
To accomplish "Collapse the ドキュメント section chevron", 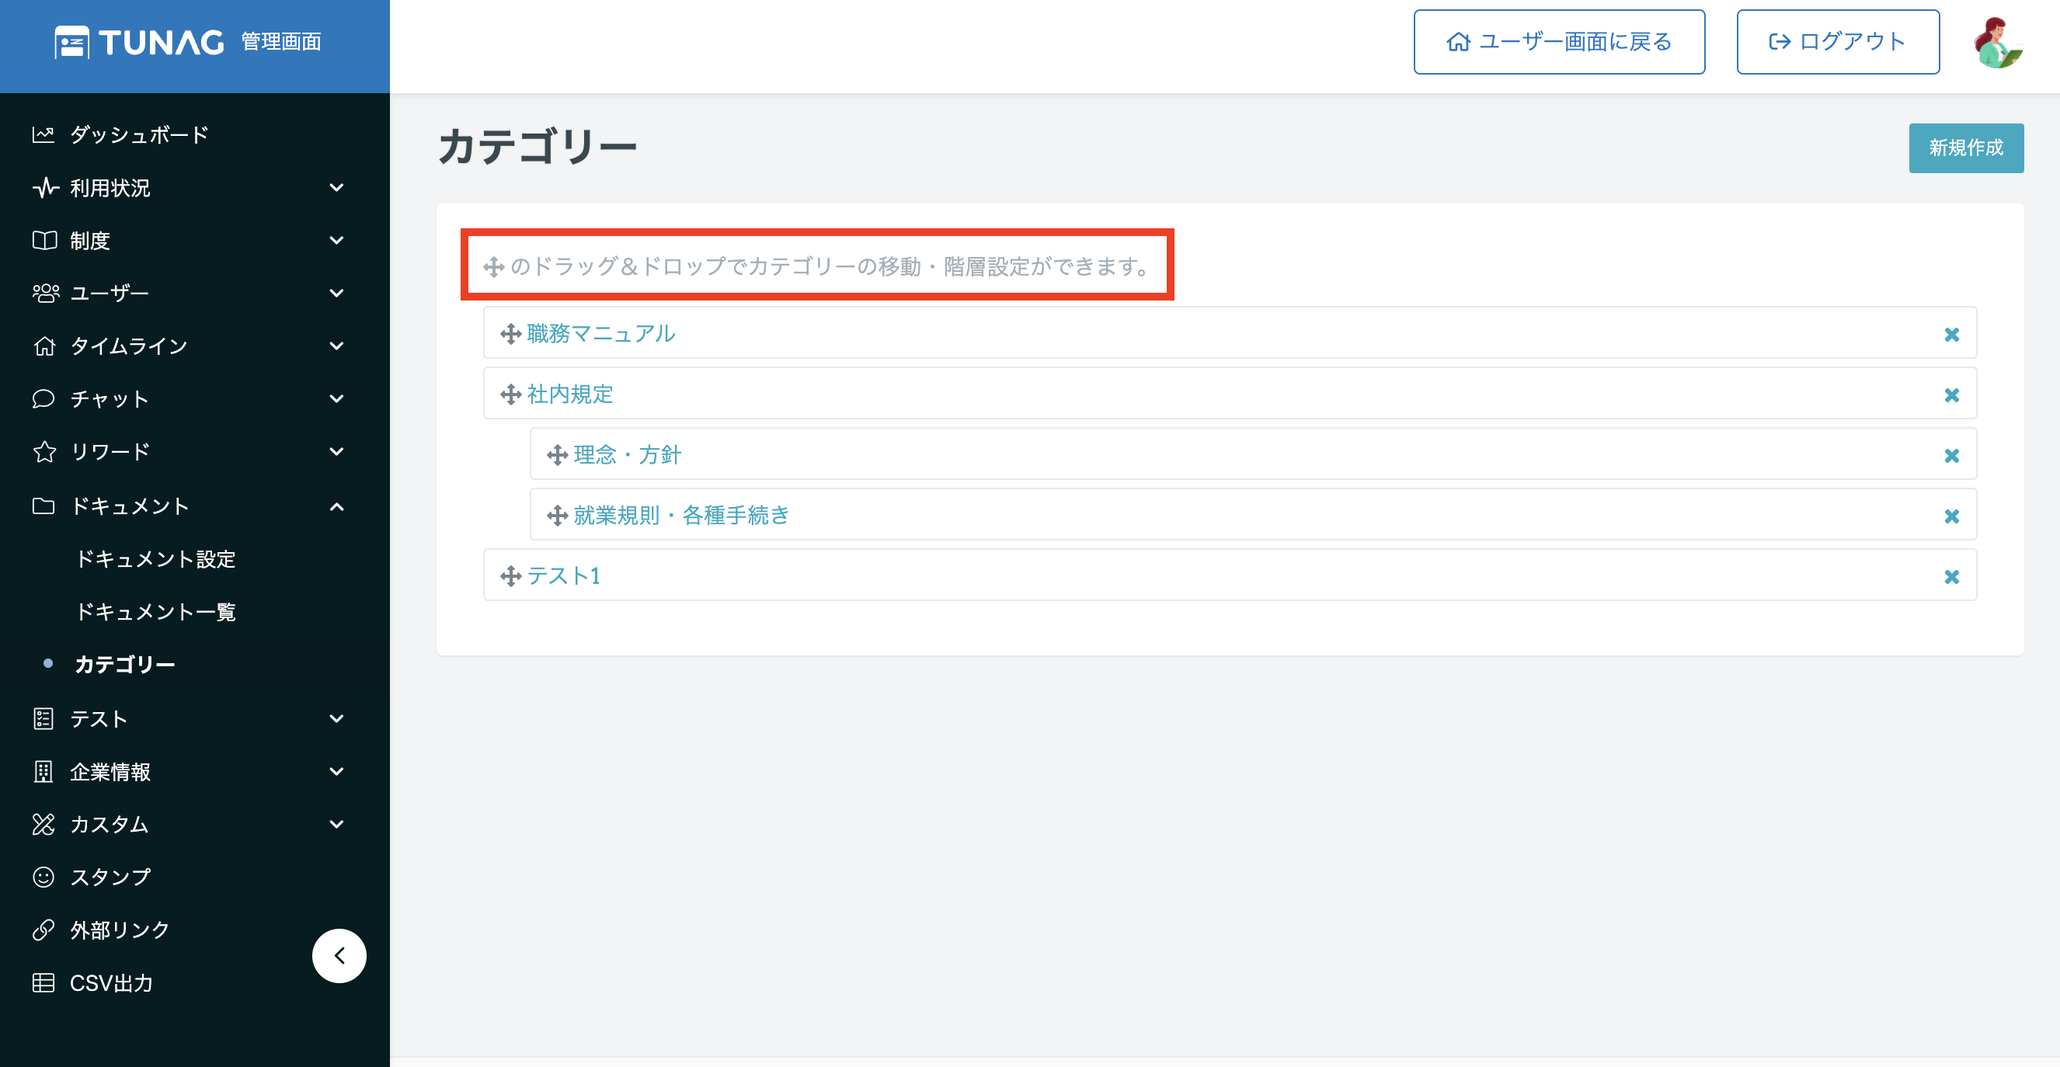I will 336,506.
